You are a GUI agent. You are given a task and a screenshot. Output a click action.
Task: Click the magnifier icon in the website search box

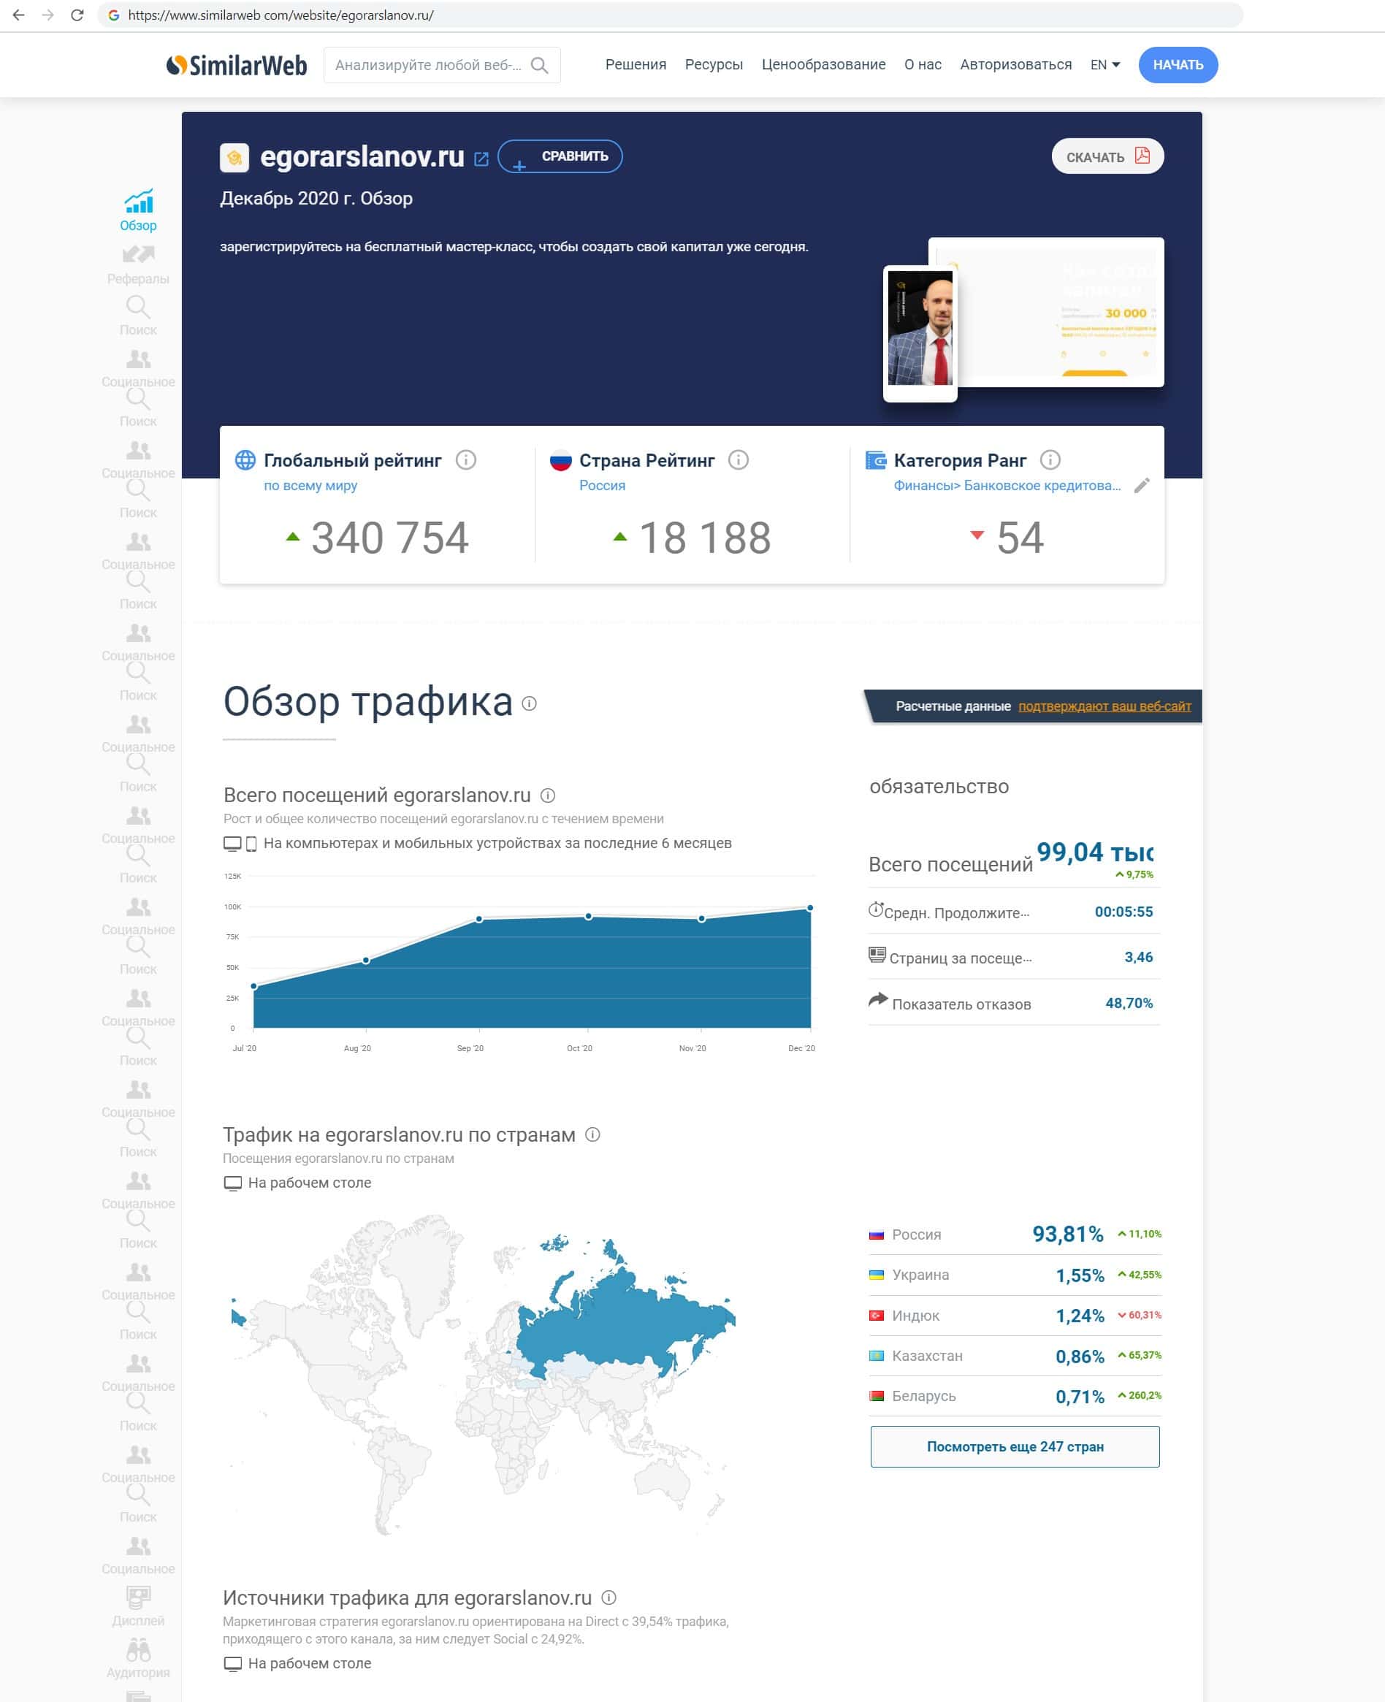pos(539,66)
